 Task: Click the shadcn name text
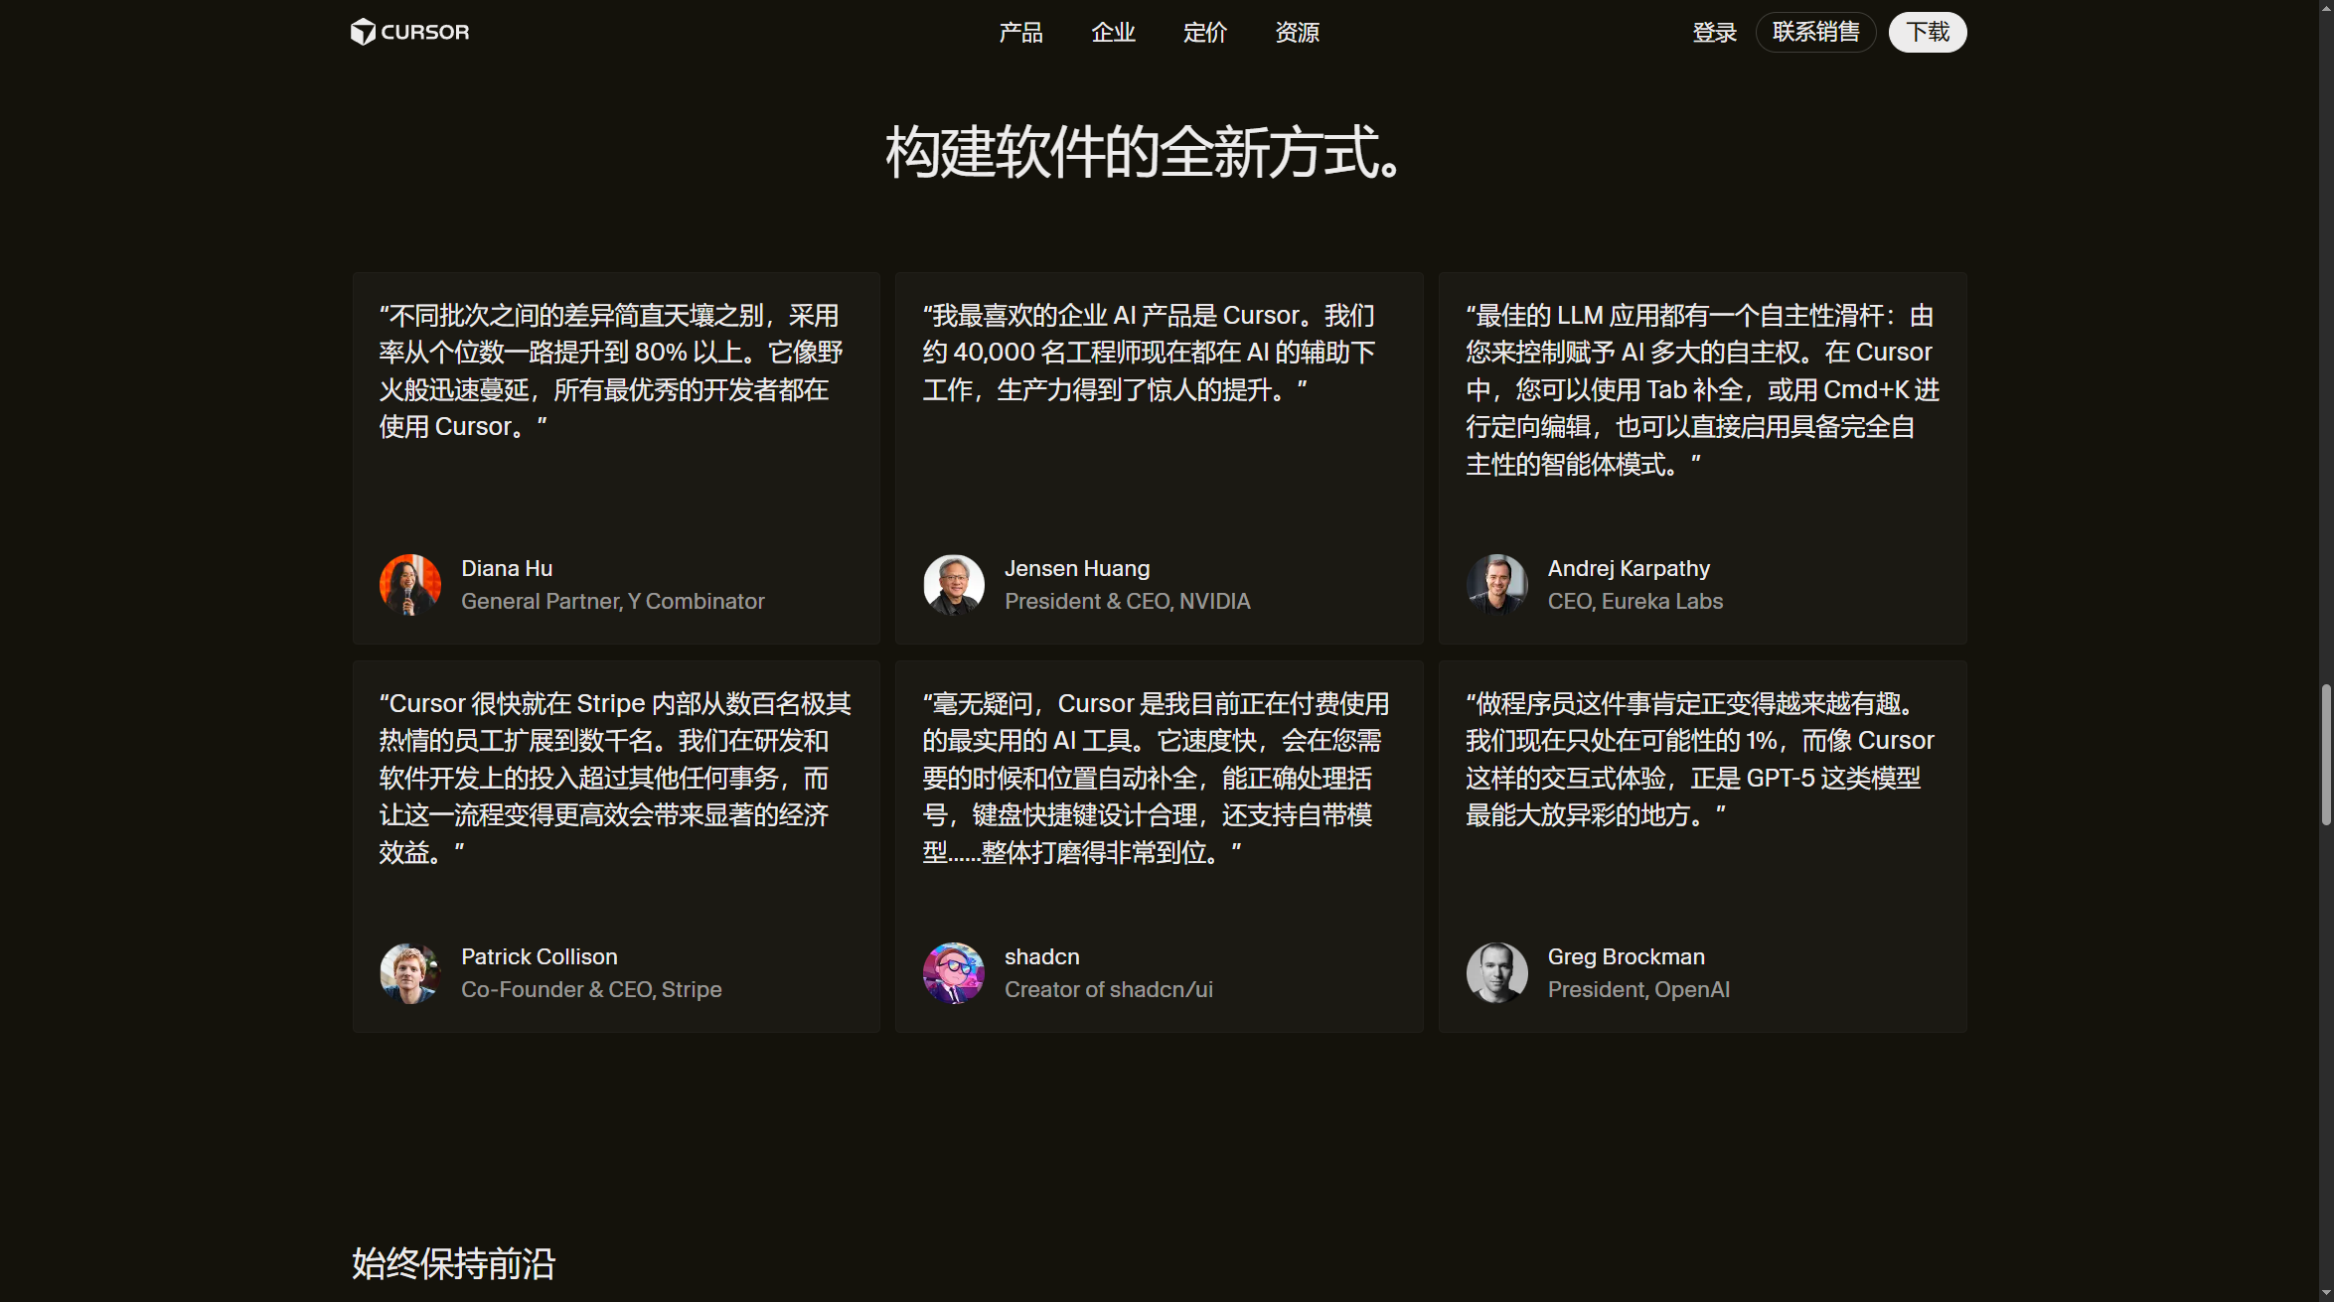point(1042,956)
